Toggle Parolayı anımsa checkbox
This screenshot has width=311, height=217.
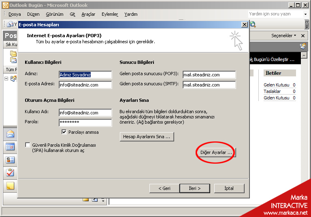click(64, 132)
